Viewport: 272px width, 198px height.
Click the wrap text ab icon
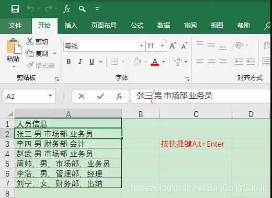click(x=267, y=45)
